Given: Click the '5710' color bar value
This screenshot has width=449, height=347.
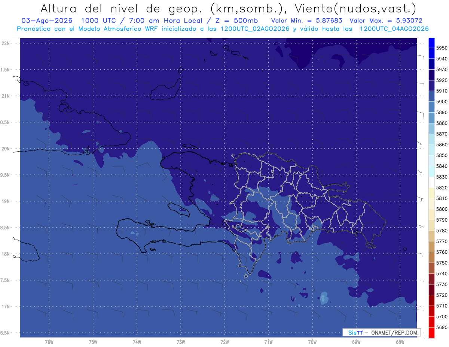Looking at the screenshot, I should pyautogui.click(x=442, y=306).
